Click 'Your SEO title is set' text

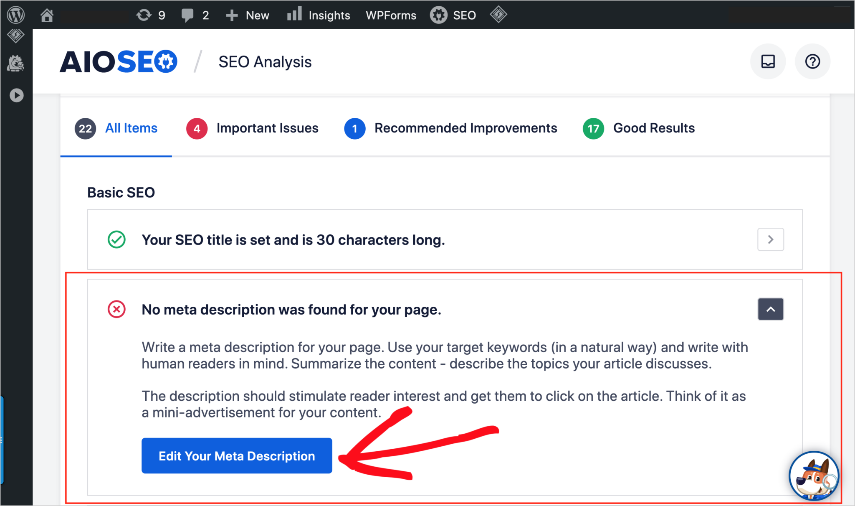(x=293, y=240)
